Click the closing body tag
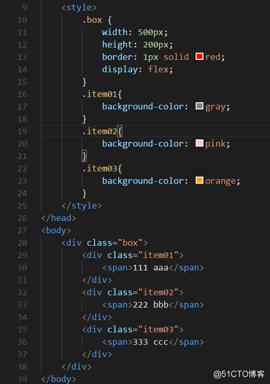The image size is (270, 384). point(58,379)
